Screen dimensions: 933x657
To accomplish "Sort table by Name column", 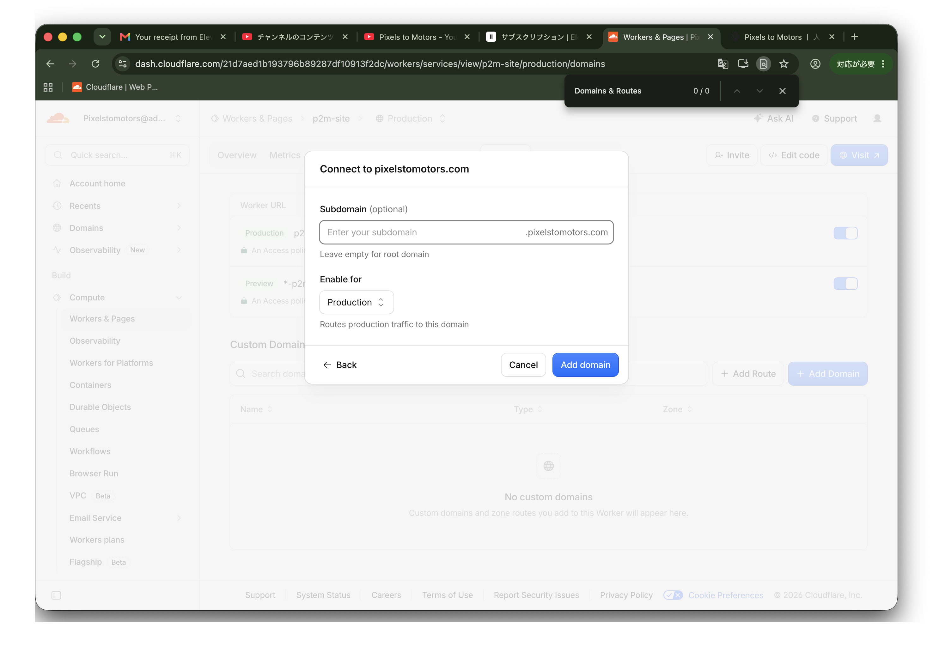I will 256,409.
